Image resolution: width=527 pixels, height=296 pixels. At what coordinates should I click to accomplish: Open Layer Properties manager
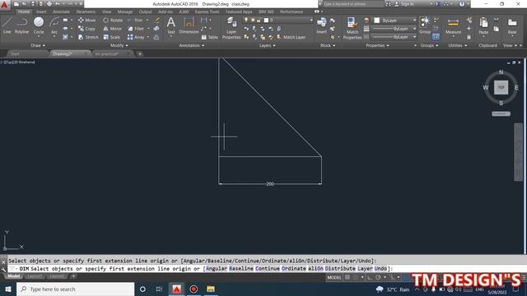(x=231, y=28)
